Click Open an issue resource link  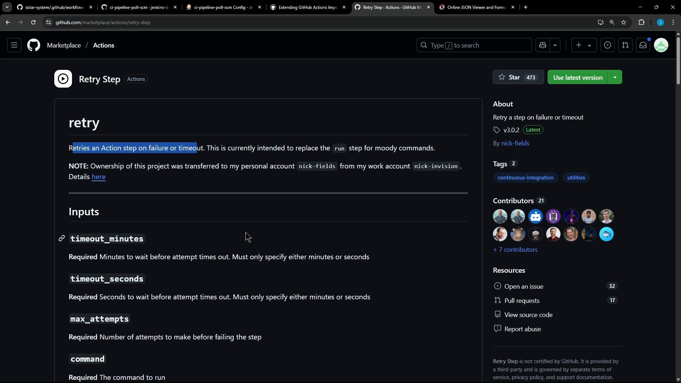click(x=524, y=287)
